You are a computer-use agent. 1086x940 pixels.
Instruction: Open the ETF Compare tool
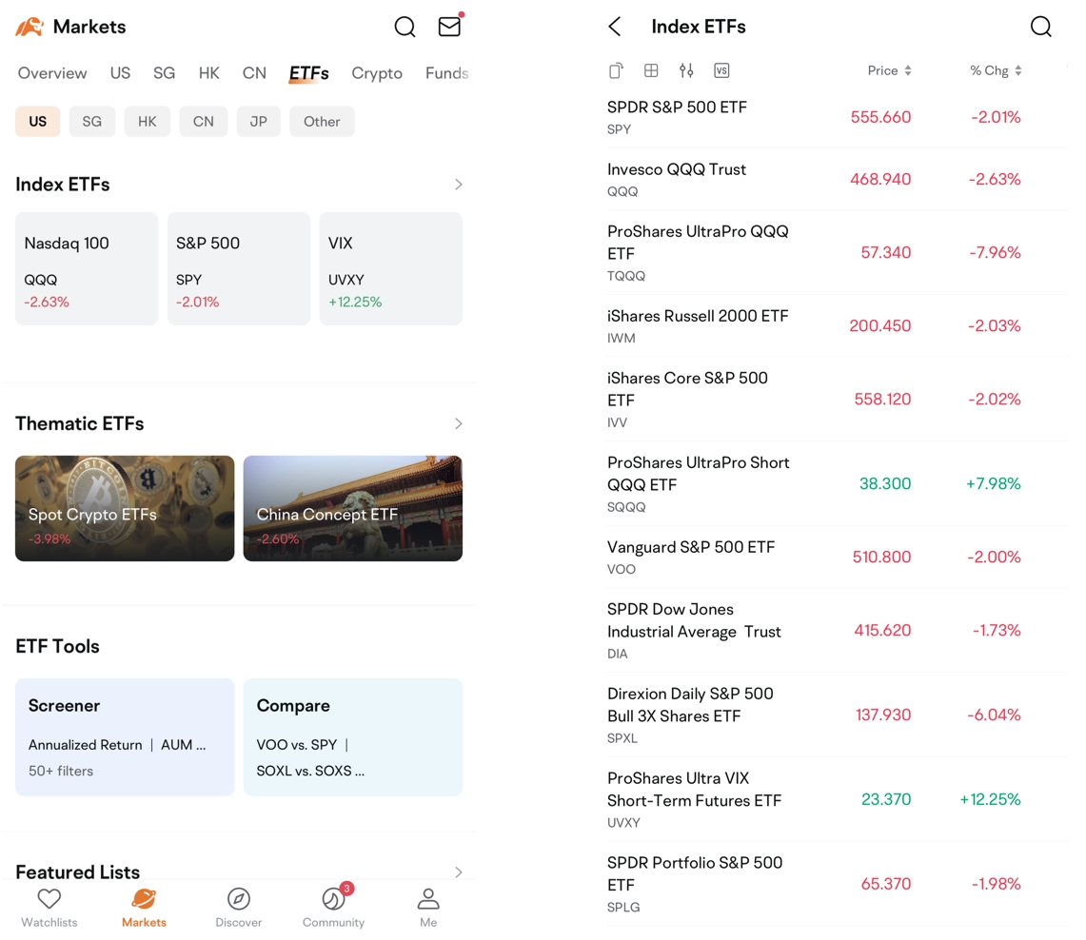[x=352, y=737]
